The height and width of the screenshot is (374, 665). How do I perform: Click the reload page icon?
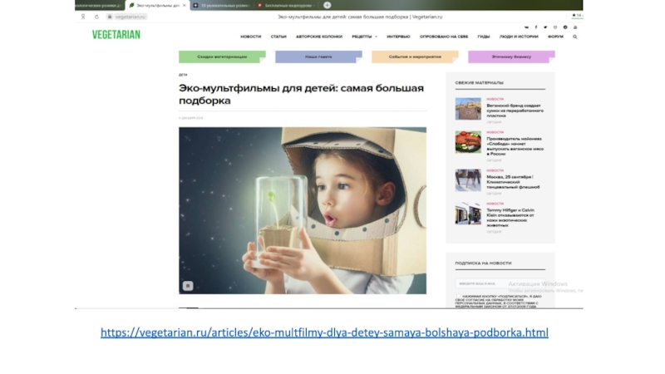click(x=96, y=17)
